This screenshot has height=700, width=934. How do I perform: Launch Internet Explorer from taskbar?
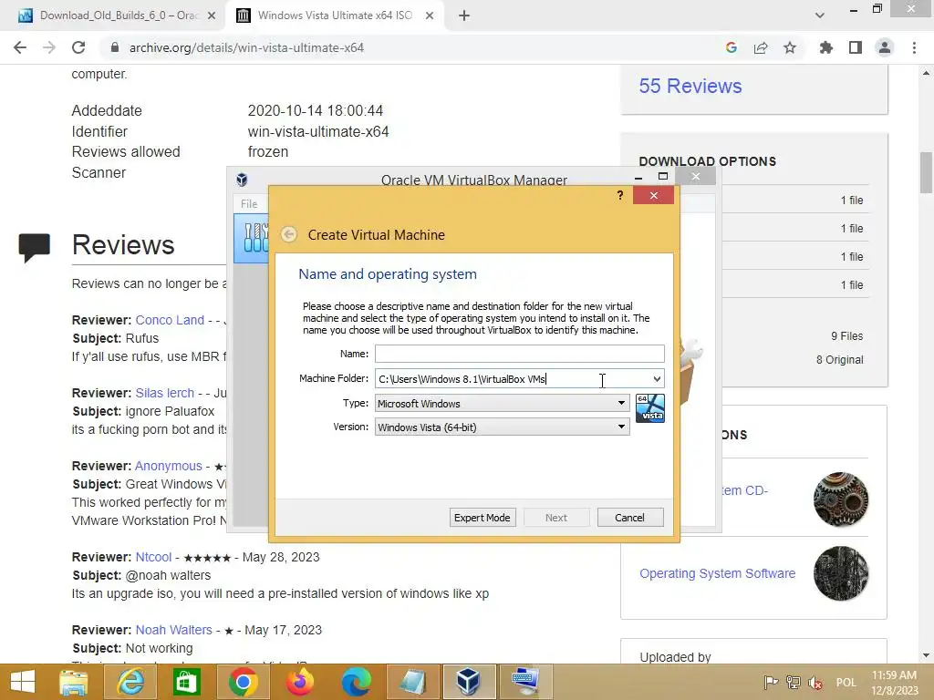tap(130, 682)
